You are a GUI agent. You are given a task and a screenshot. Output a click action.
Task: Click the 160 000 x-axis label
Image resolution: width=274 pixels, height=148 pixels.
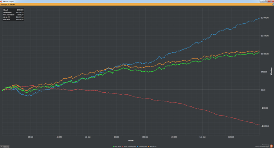coord(231,137)
